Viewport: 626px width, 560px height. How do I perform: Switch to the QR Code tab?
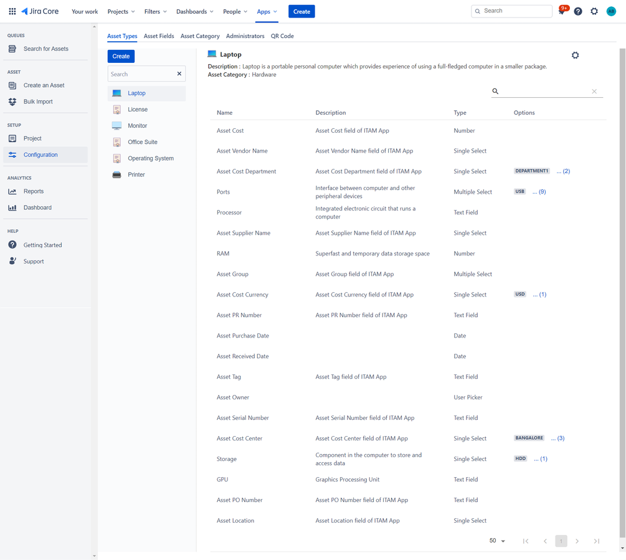pyautogui.click(x=282, y=36)
